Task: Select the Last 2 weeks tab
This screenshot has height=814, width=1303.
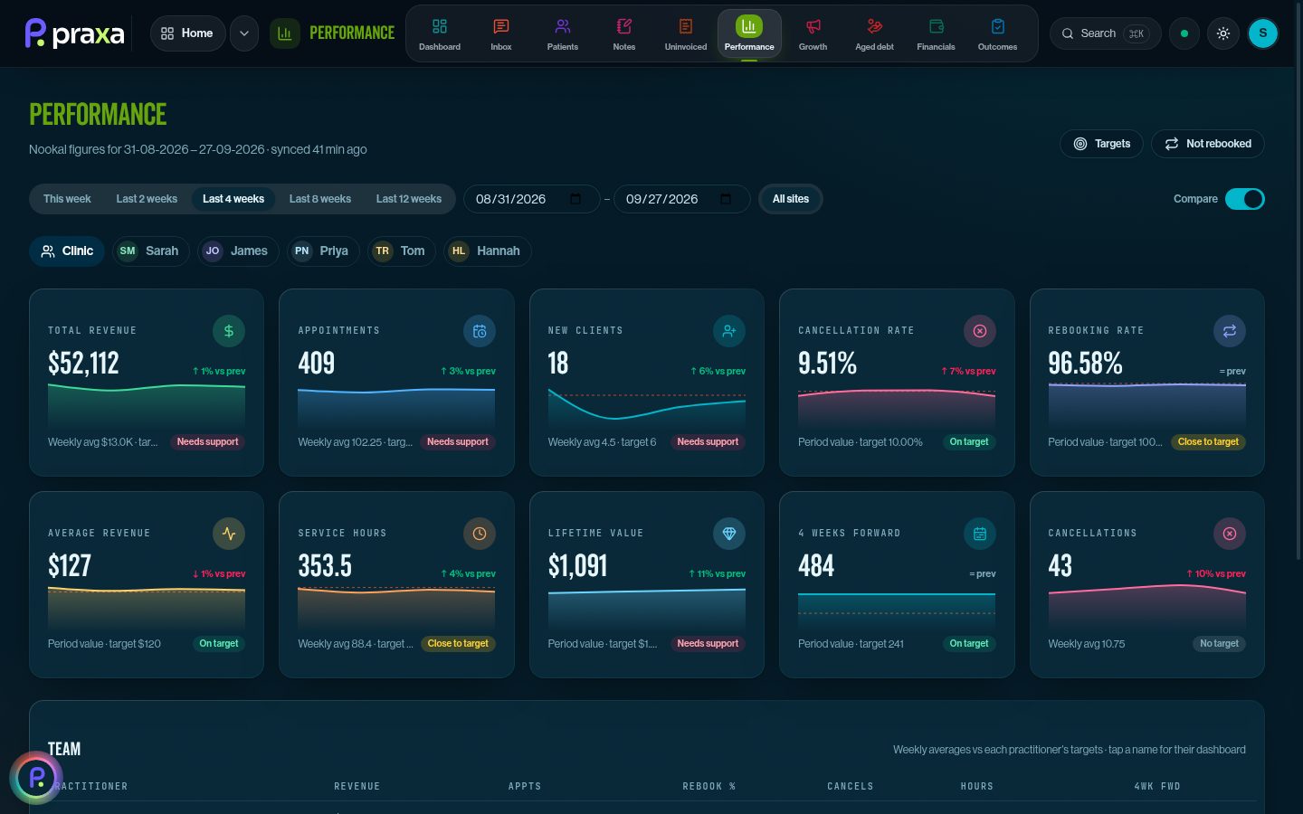Action: 147,199
